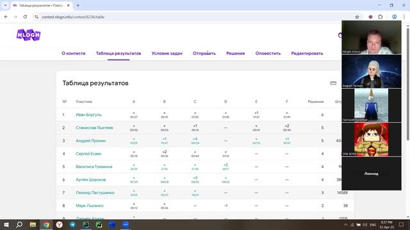
Task: Click column header A
Action: [x=134, y=102]
